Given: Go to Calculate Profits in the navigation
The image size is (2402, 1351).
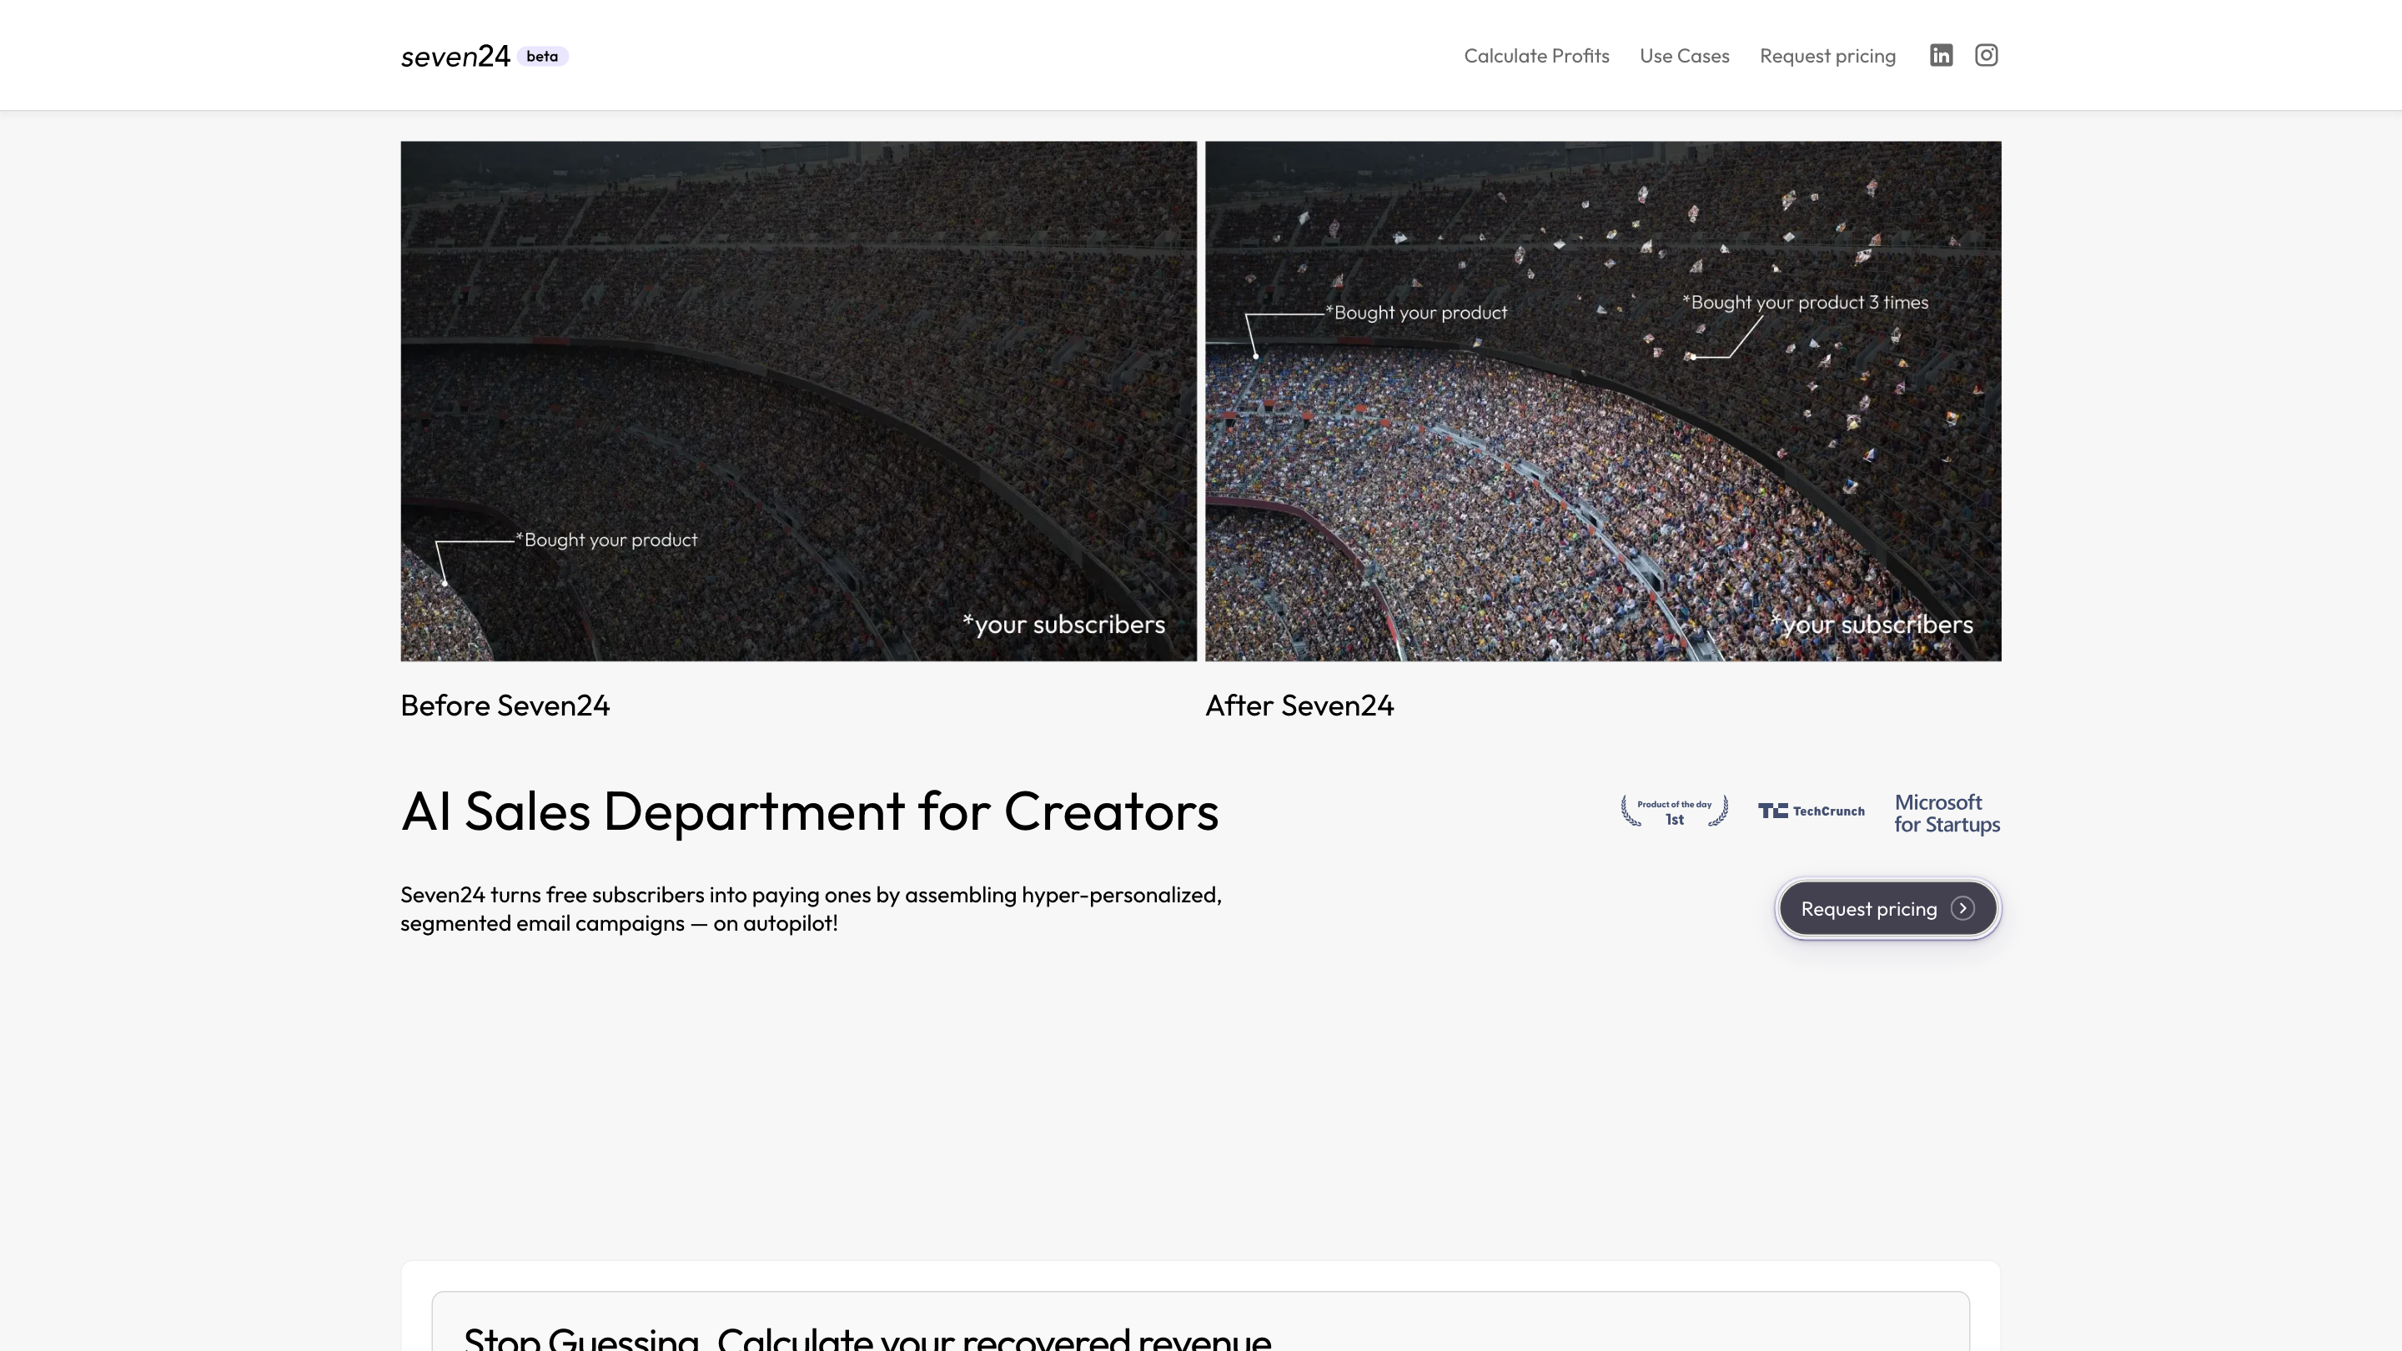Looking at the screenshot, I should 1535,56.
